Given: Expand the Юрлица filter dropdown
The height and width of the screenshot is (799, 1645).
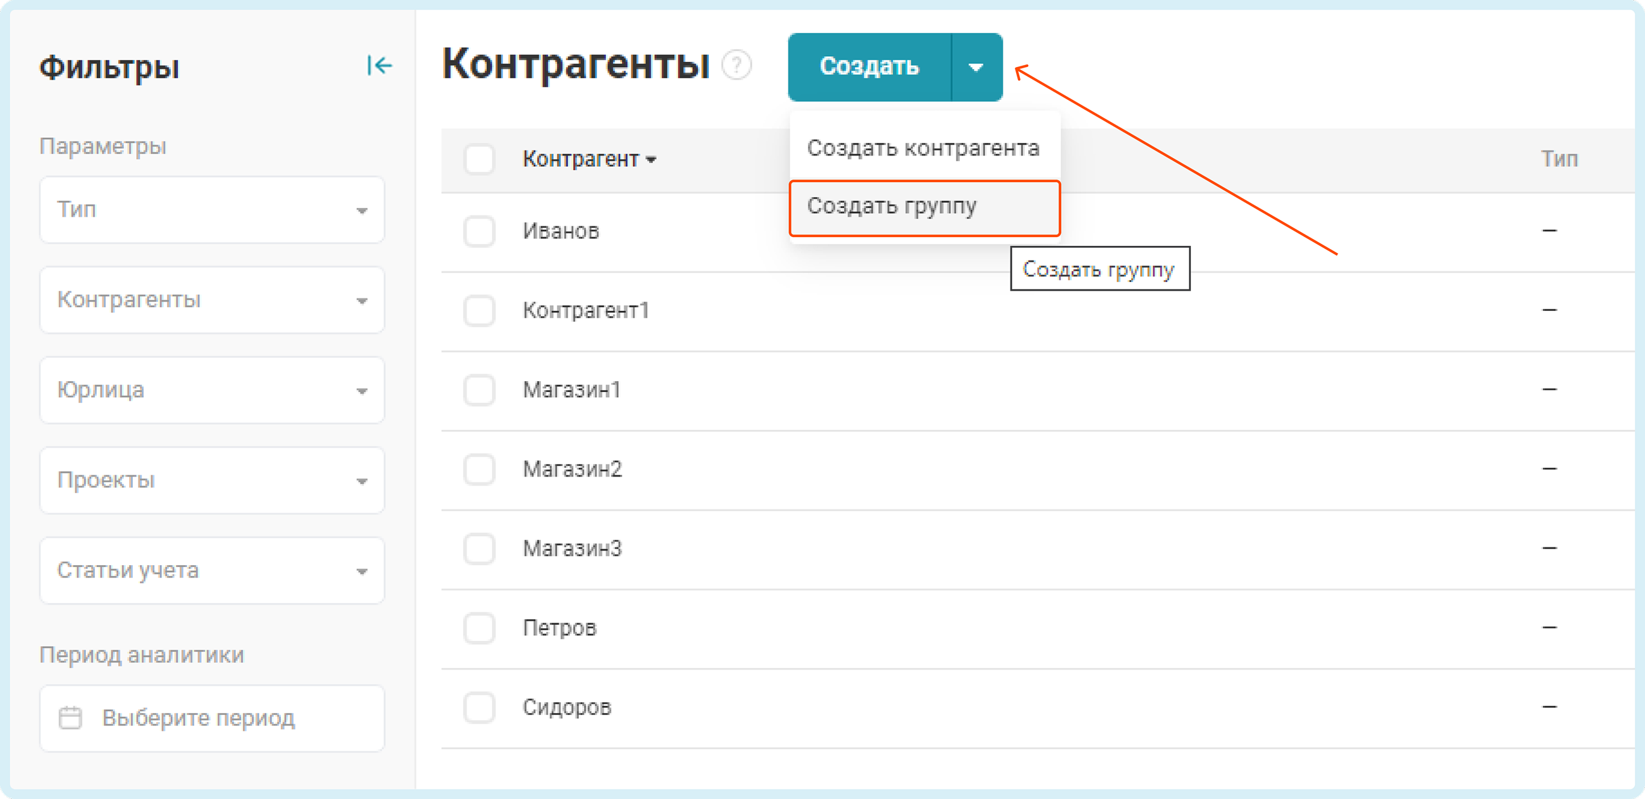Looking at the screenshot, I should (x=212, y=390).
